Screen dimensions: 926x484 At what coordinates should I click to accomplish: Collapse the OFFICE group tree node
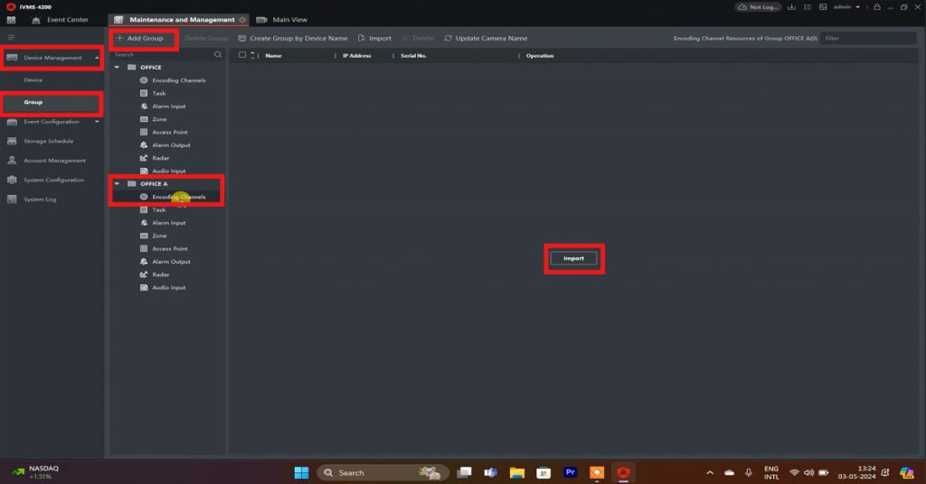[x=117, y=68]
